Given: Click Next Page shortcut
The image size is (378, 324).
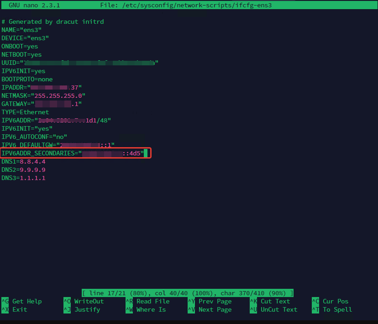Looking at the screenshot, I should point(215,309).
